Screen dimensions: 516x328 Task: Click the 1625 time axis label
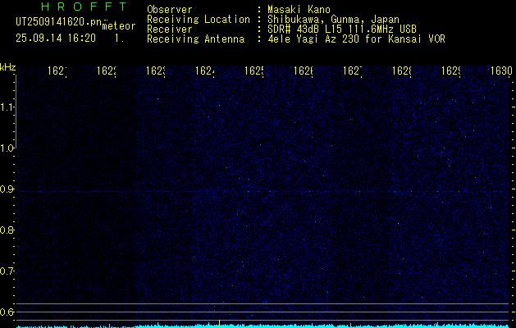tap(254, 71)
